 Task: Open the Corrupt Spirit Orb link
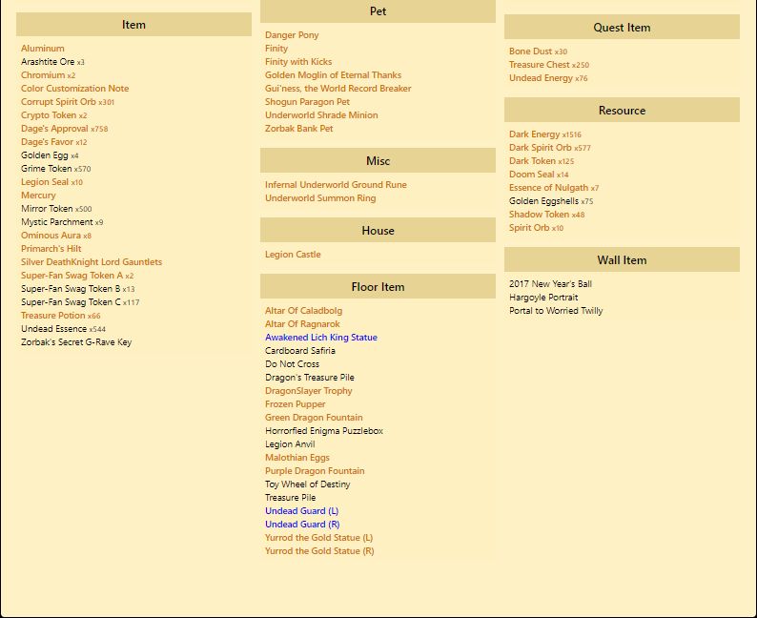tap(58, 102)
